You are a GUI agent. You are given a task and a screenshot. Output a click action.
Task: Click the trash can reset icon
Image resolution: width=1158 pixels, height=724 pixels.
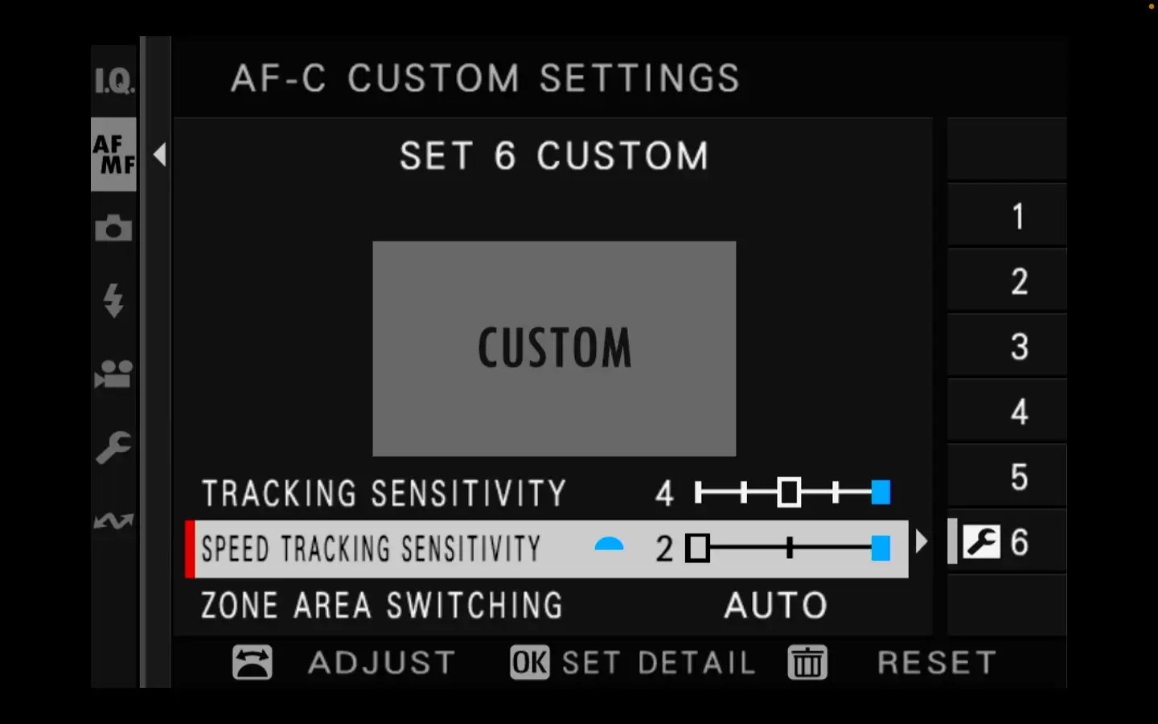[x=807, y=663]
